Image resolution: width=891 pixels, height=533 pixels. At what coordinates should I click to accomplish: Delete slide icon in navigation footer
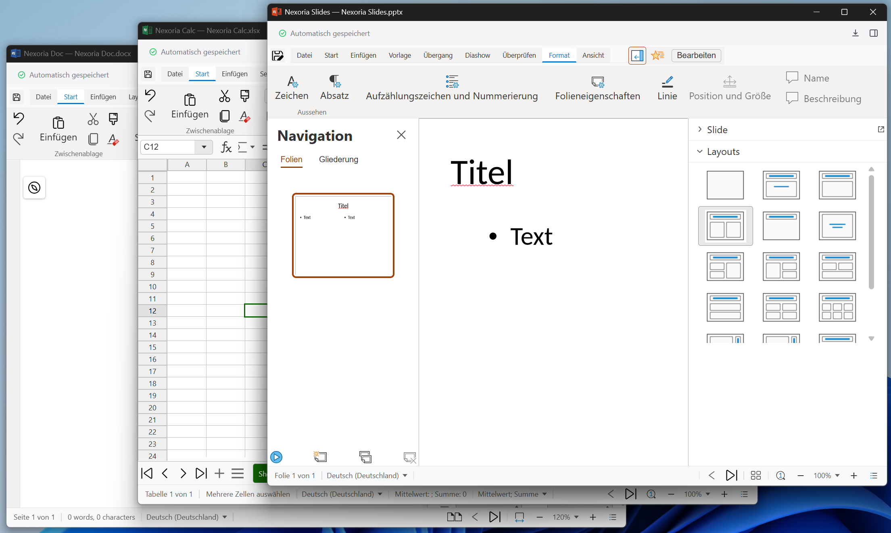click(410, 457)
